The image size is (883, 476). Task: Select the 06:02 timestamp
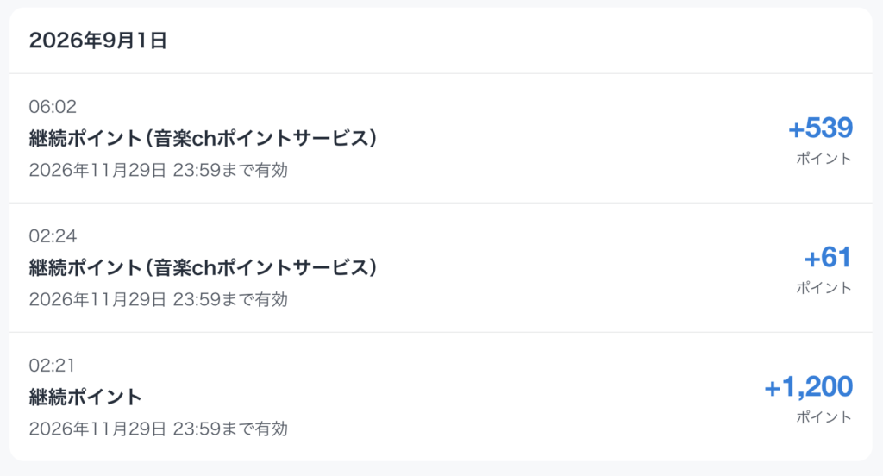click(x=53, y=106)
